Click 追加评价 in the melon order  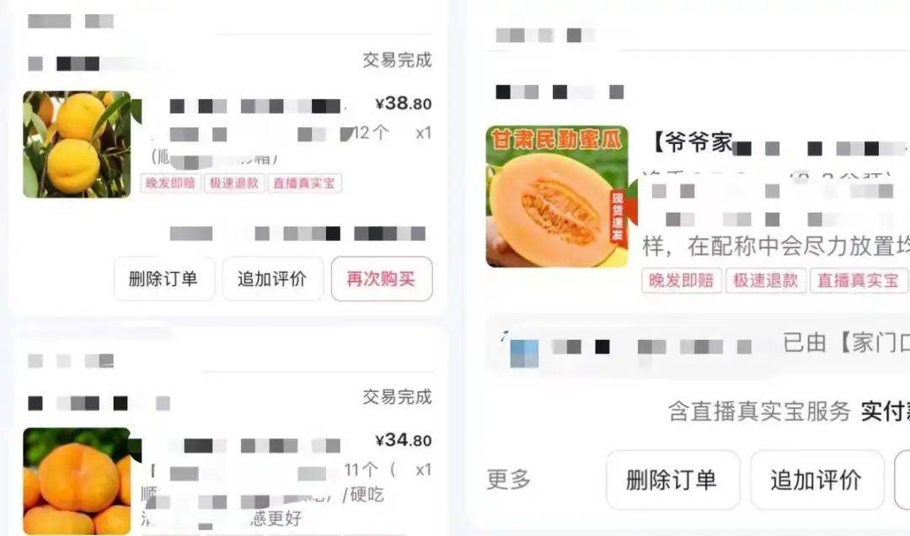[816, 480]
